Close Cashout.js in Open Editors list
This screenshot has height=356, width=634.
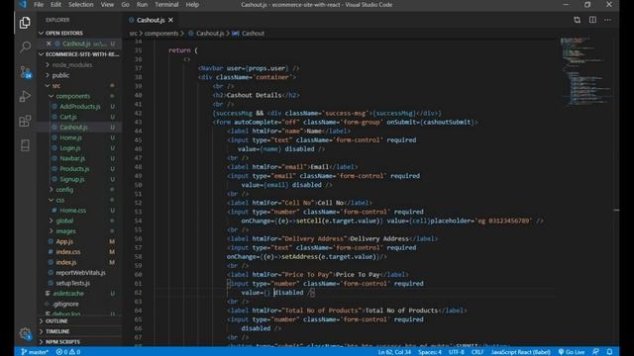pos(49,44)
